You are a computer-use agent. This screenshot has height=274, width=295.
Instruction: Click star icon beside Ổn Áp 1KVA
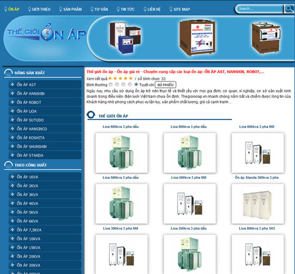[x=13, y=177]
